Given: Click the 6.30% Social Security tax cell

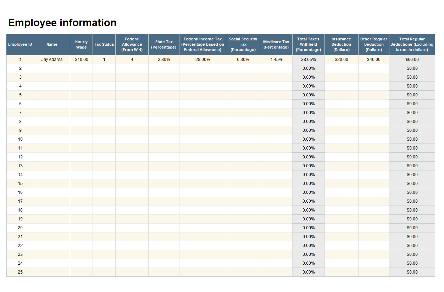Looking at the screenshot, I should [243, 60].
